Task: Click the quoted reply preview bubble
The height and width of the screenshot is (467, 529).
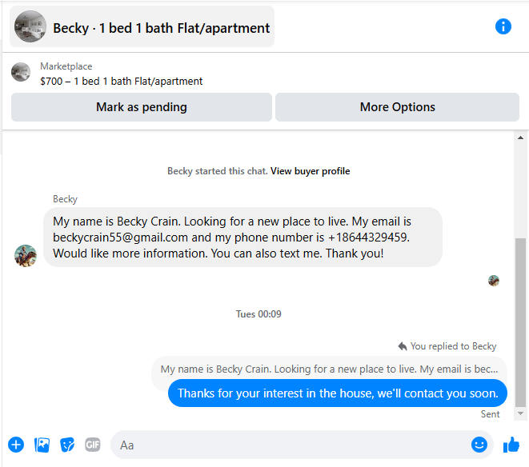Action: [329, 369]
